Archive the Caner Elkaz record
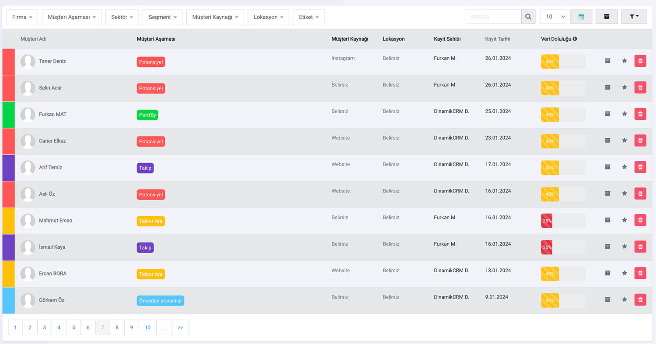This screenshot has width=656, height=344. click(x=607, y=140)
